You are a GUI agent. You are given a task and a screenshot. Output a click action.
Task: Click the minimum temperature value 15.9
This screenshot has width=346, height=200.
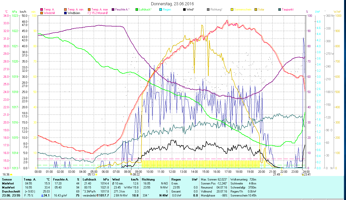(x=47, y=183)
